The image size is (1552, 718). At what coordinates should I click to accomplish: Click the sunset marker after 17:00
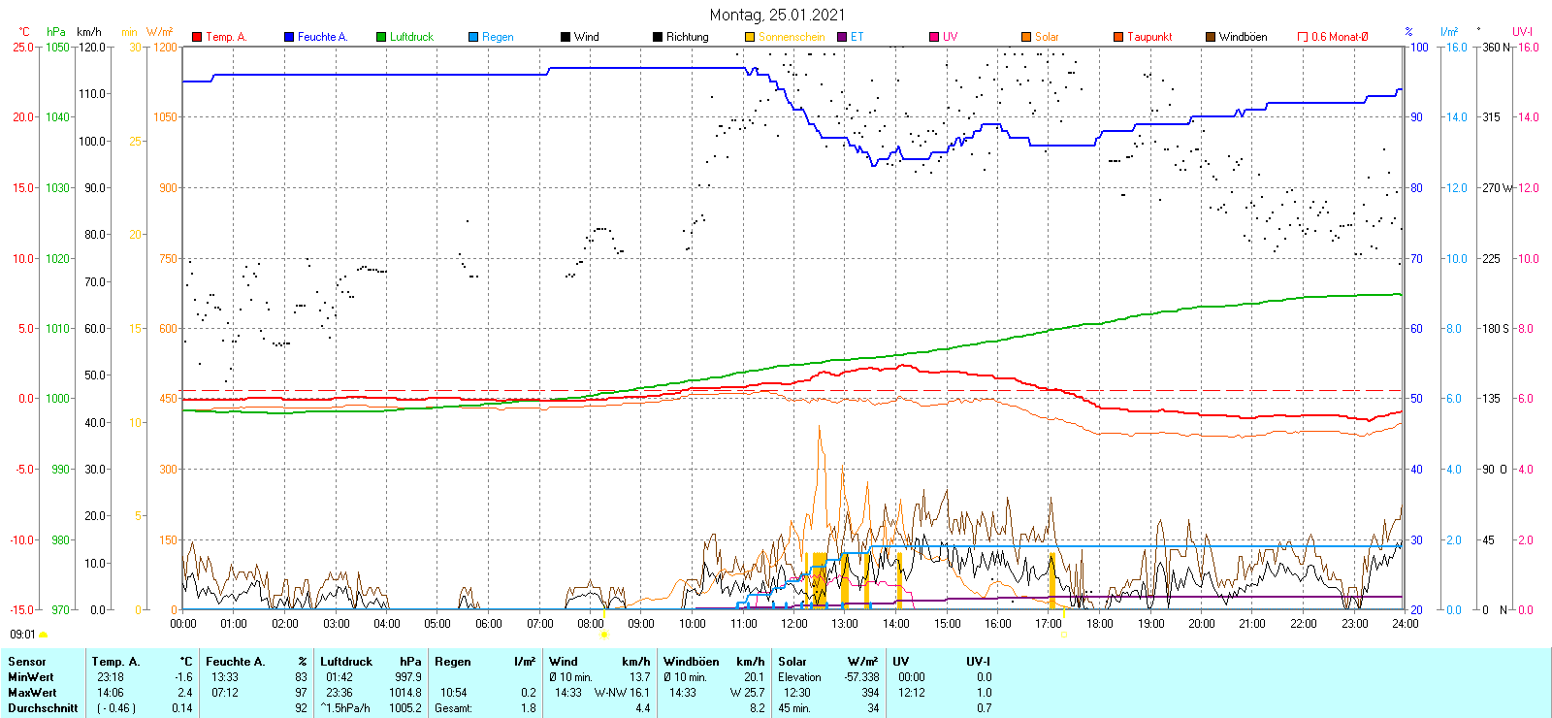tap(1063, 635)
